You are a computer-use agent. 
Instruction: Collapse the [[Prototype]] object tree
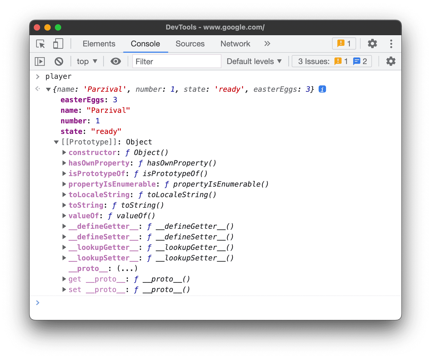tap(56, 142)
